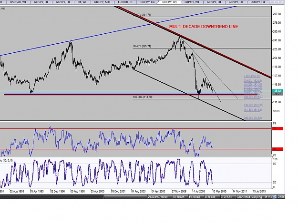Screen dimensions: 298x223
Task: Click the 'Connected, last ping' status entry
Action: (x=254, y=197)
